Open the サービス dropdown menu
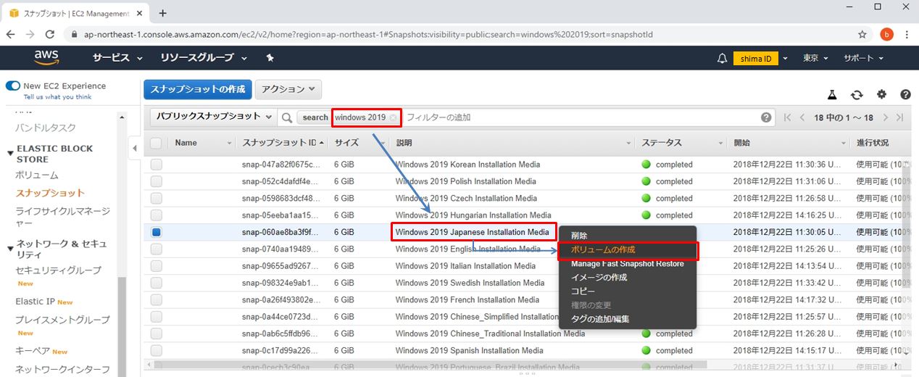This screenshot has height=377, width=919. [117, 57]
